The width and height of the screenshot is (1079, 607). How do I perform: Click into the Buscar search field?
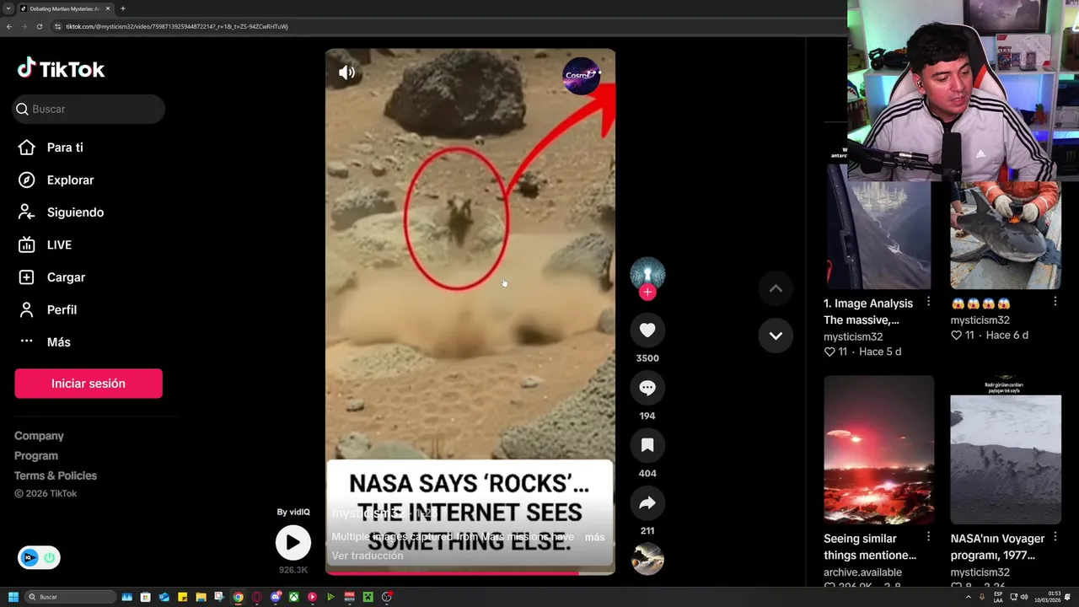pos(89,109)
